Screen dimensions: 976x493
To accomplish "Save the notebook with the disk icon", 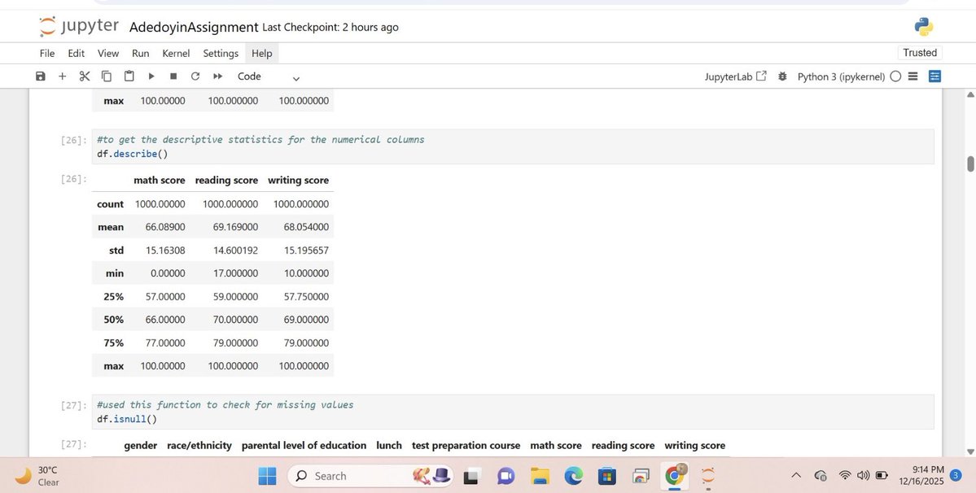I will pos(41,76).
